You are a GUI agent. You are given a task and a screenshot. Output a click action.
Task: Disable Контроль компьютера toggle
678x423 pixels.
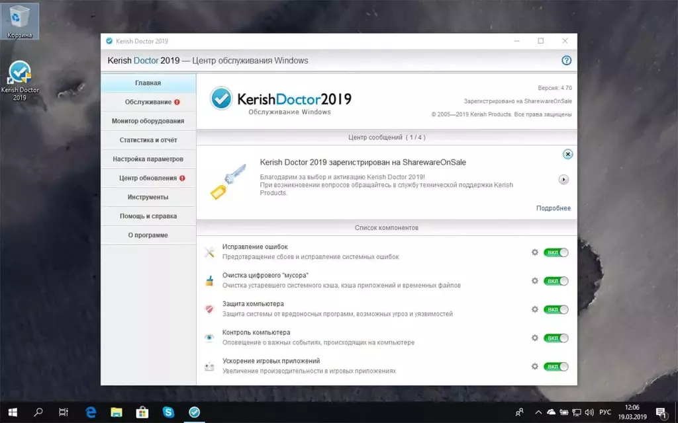(556, 338)
